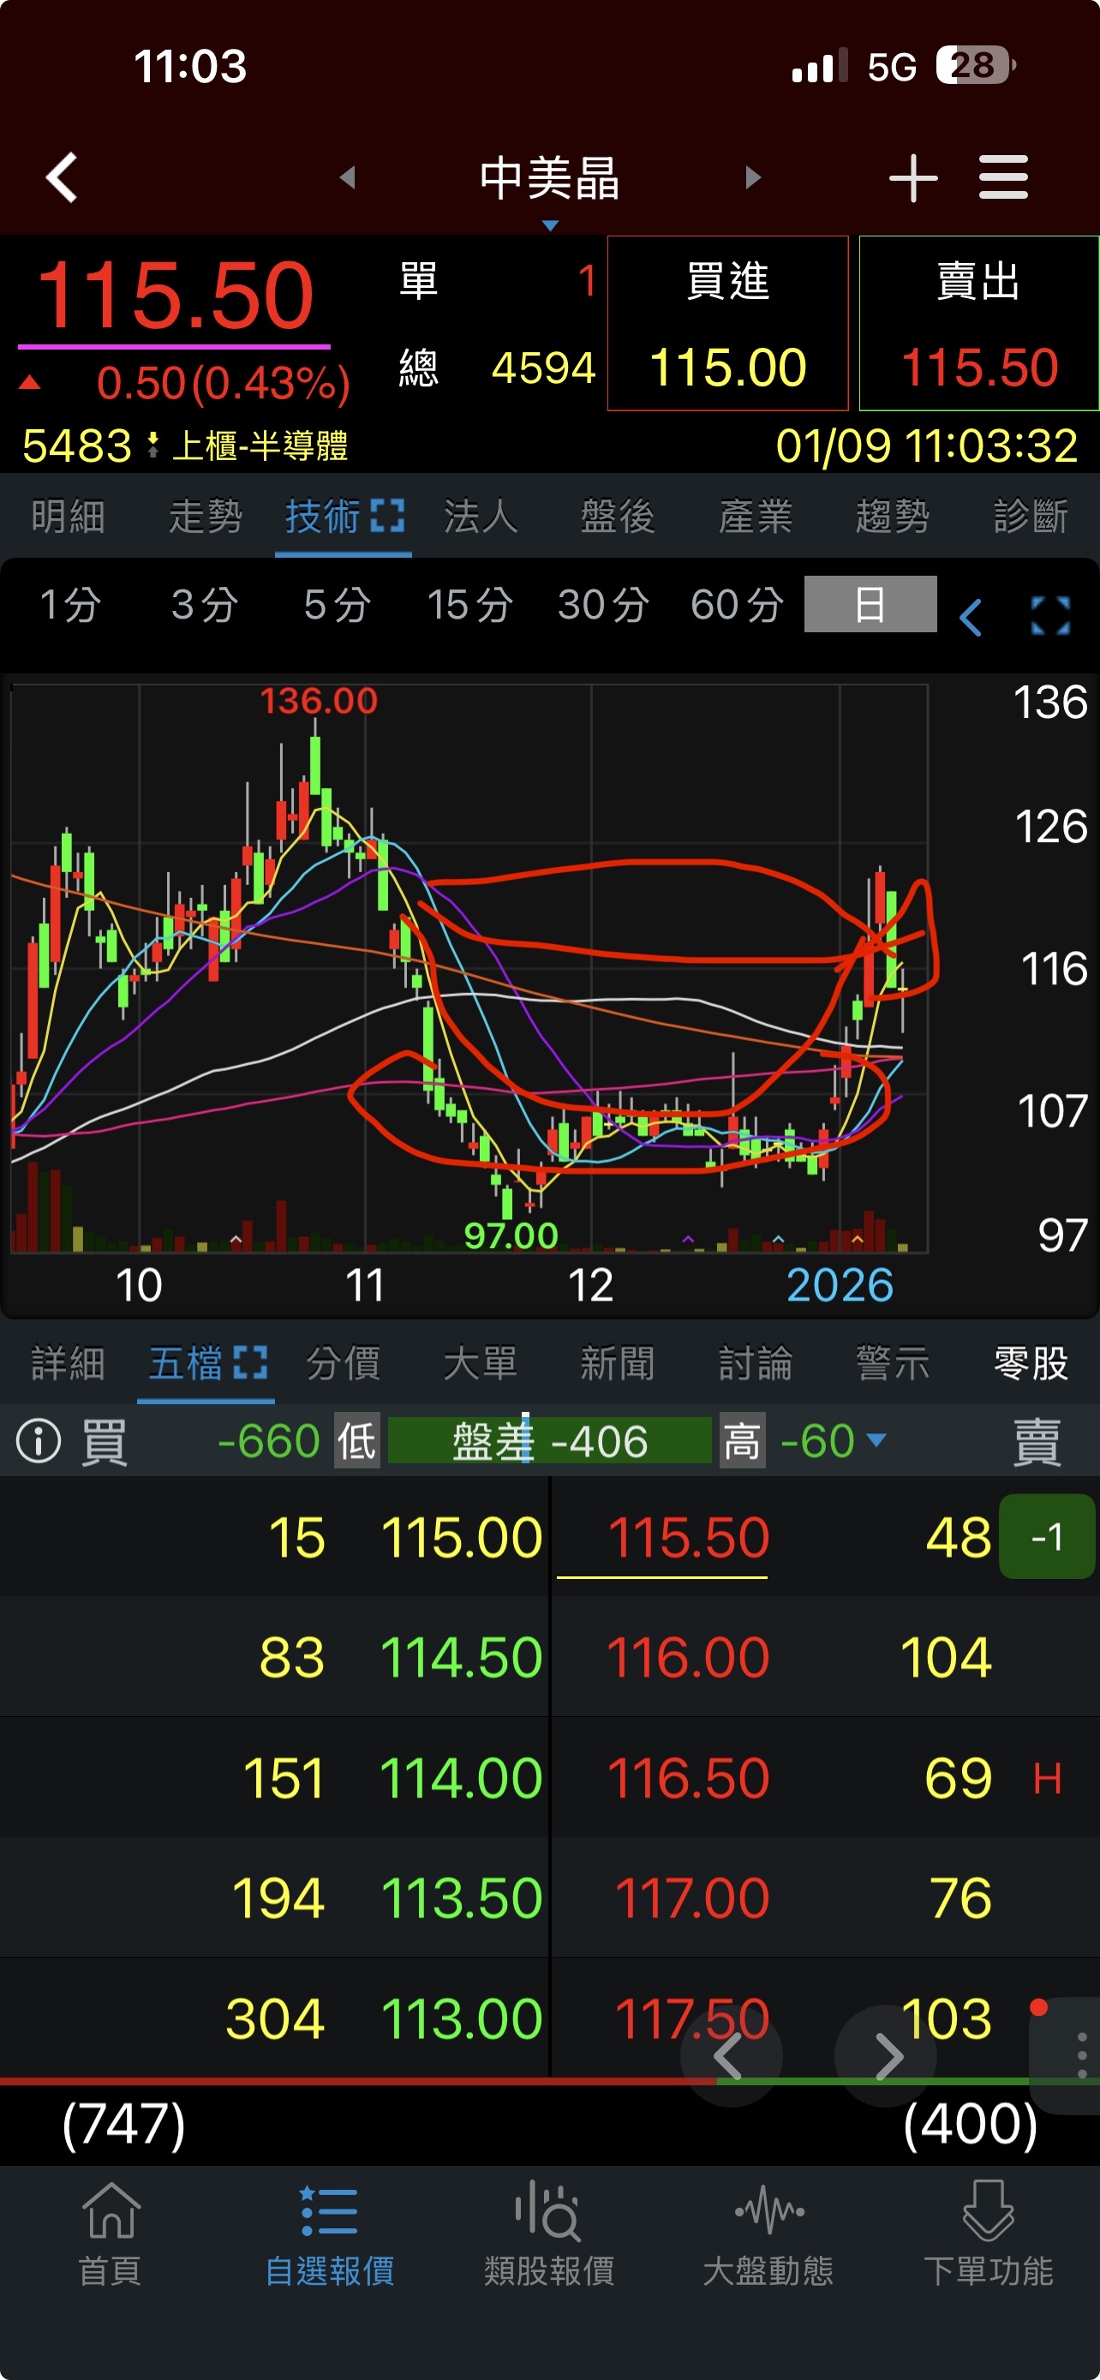
Task: Add stock using the plus icon
Action: click(x=912, y=177)
